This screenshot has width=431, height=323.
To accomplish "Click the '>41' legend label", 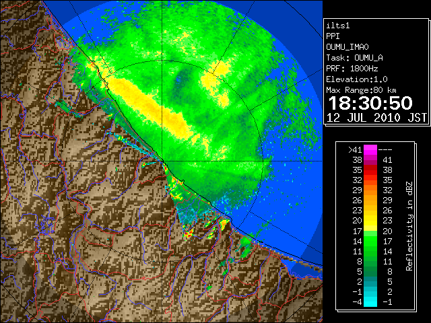I will 355,150.
